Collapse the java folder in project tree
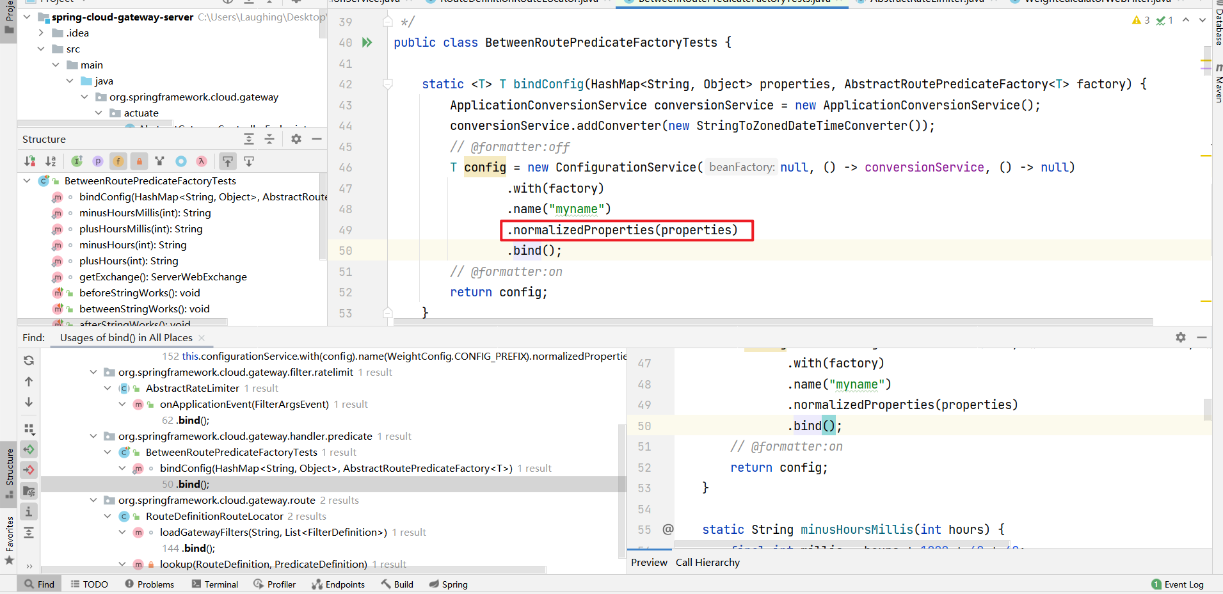The height and width of the screenshot is (594, 1223). 70,81
